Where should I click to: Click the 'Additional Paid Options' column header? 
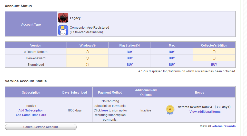point(146,93)
